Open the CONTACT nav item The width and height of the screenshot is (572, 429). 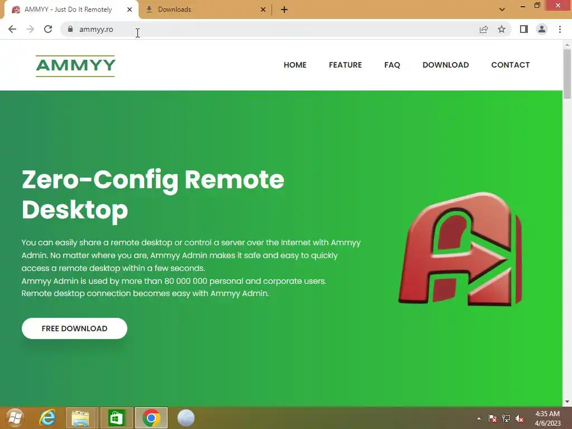[x=511, y=65]
